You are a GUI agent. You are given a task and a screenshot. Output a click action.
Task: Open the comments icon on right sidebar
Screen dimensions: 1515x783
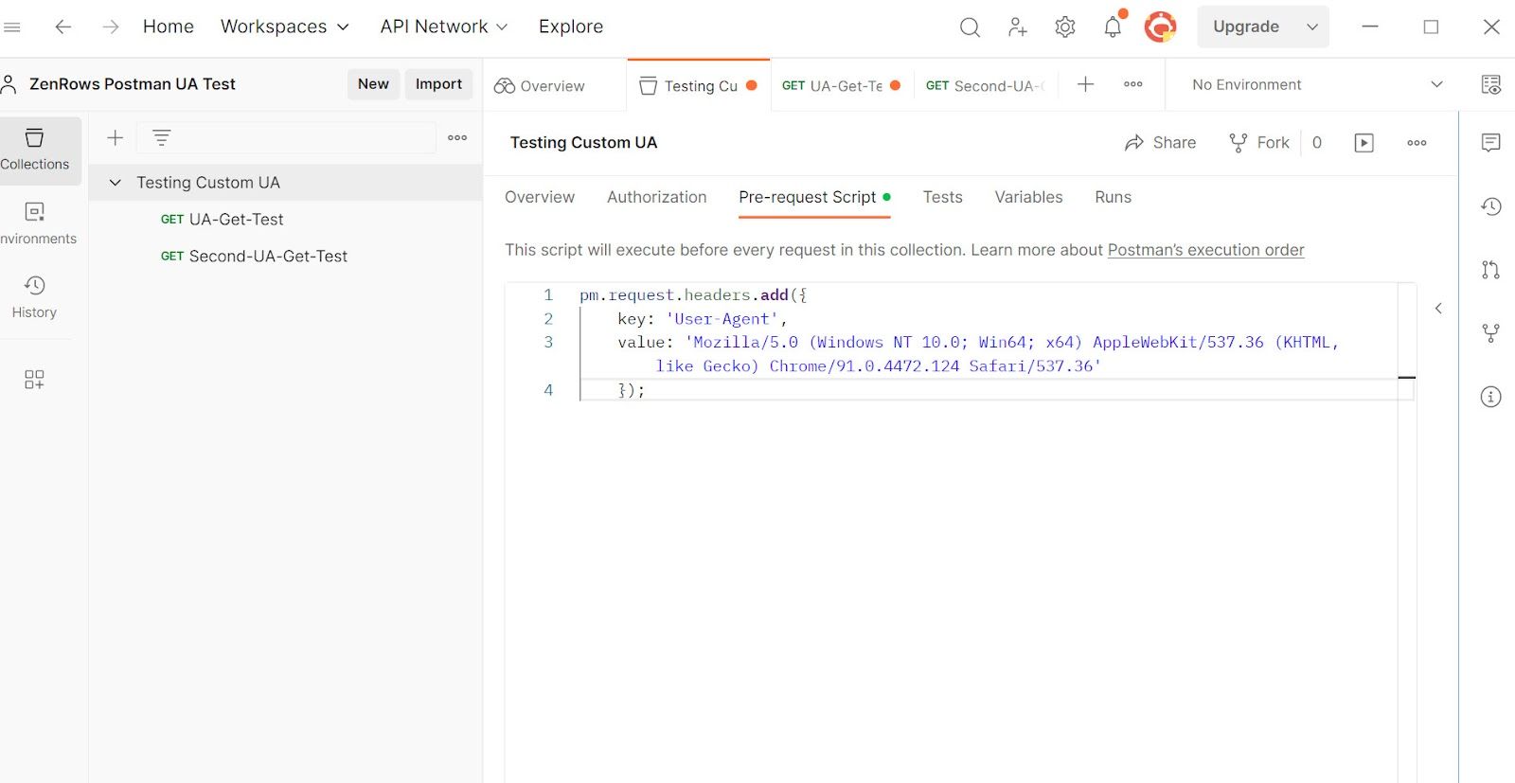point(1490,143)
